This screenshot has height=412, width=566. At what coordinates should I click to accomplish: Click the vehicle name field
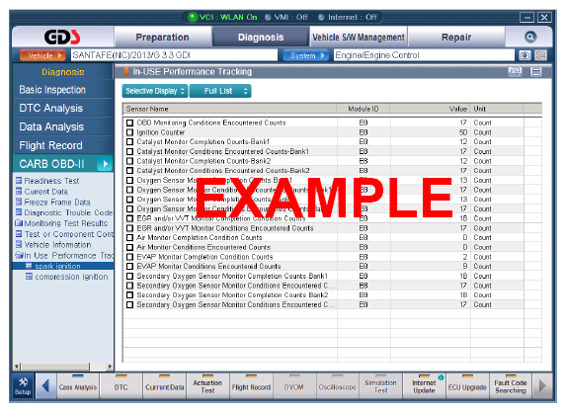pyautogui.click(x=174, y=55)
